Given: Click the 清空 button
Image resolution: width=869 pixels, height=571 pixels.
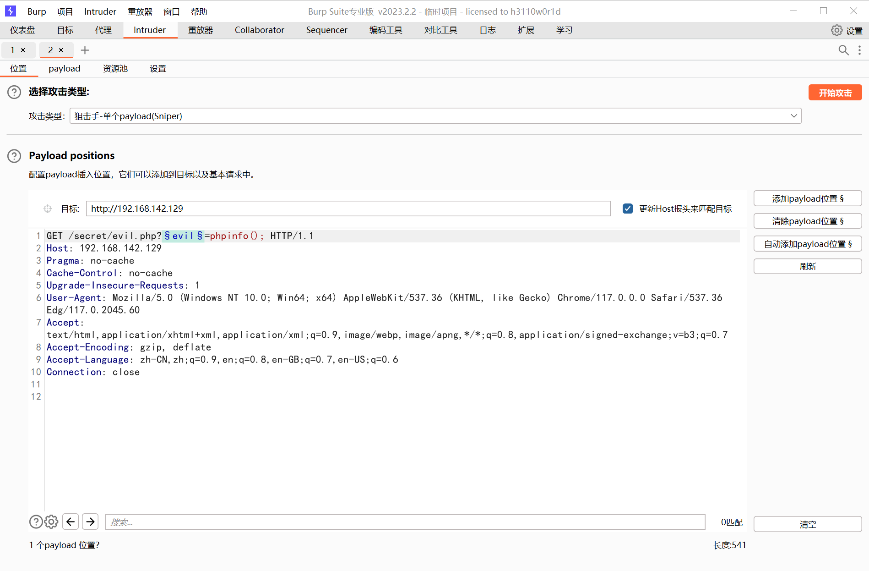Looking at the screenshot, I should 808,524.
